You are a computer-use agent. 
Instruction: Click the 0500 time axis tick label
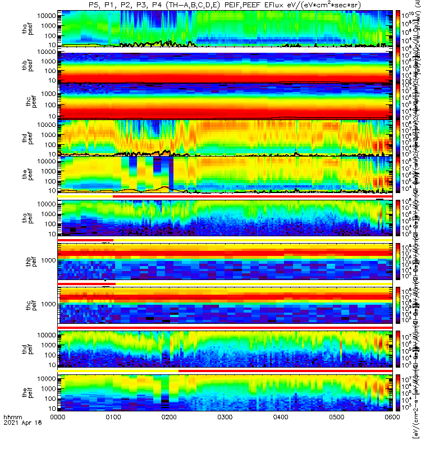coord(336,417)
